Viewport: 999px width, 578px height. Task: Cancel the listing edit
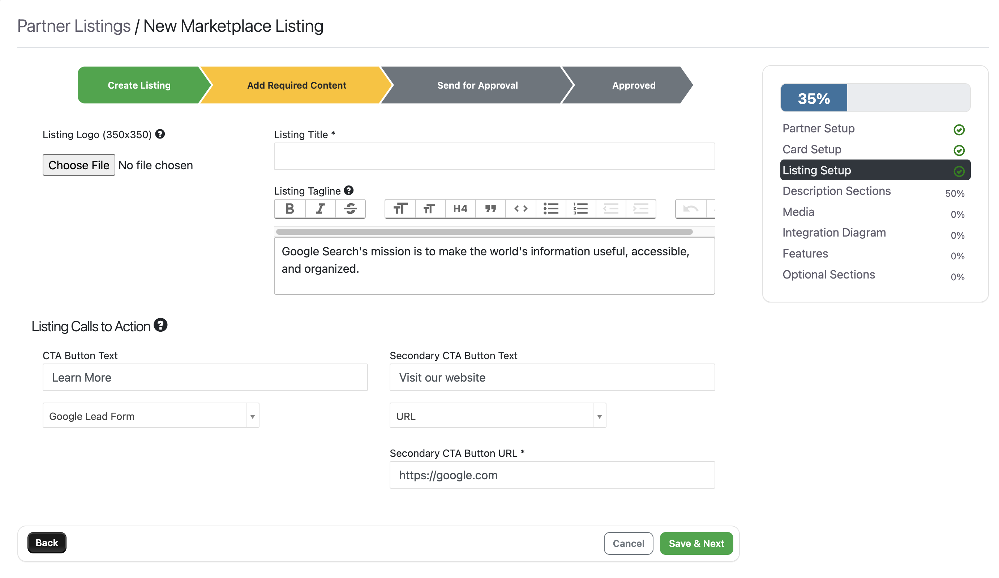click(628, 543)
